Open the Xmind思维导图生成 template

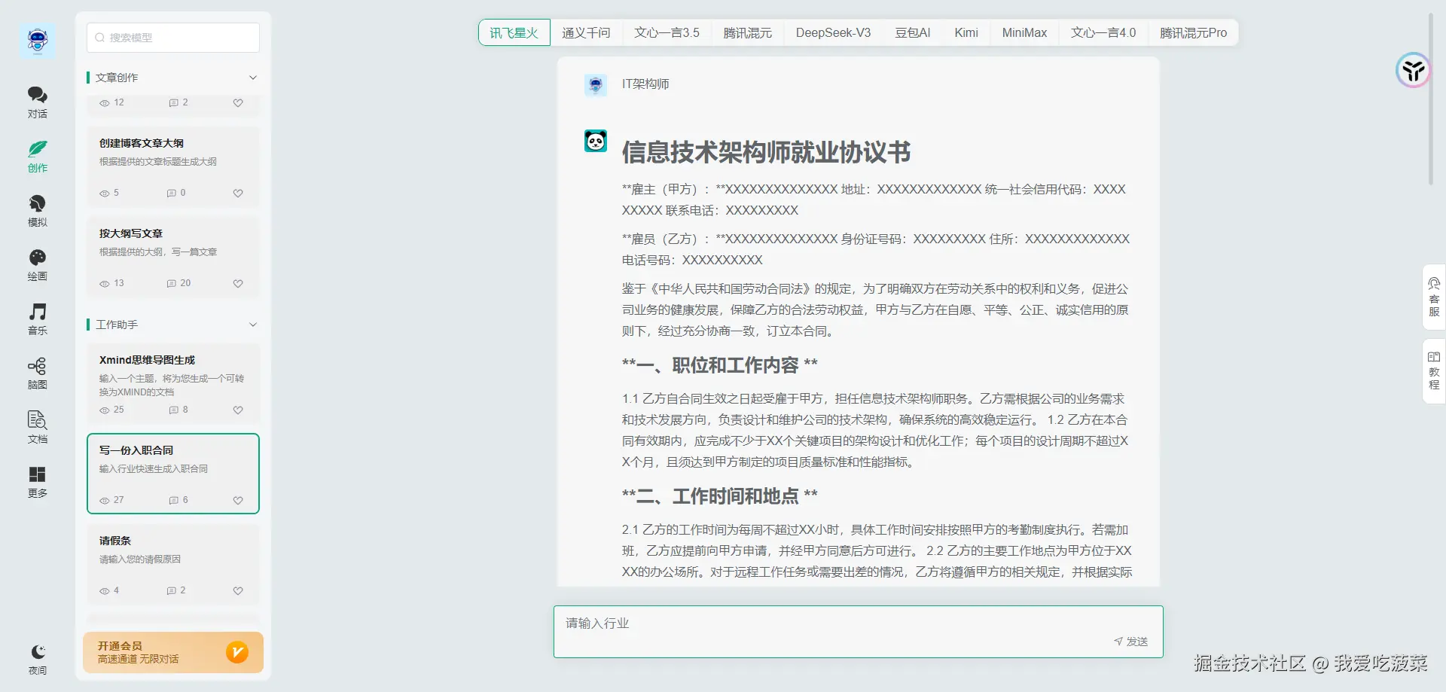pos(173,383)
